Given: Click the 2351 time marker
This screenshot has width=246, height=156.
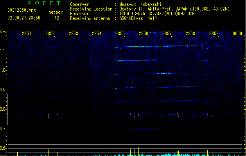Looking at the screenshot, I should tap(27, 34).
